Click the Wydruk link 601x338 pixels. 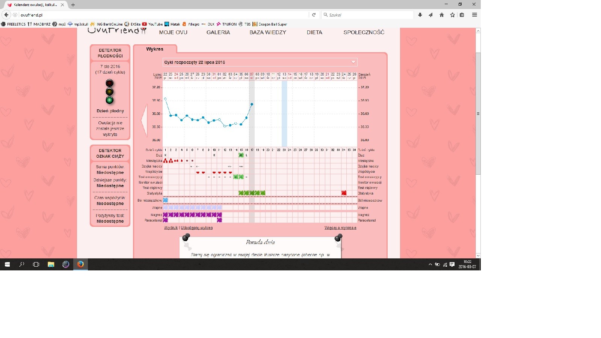(x=171, y=228)
